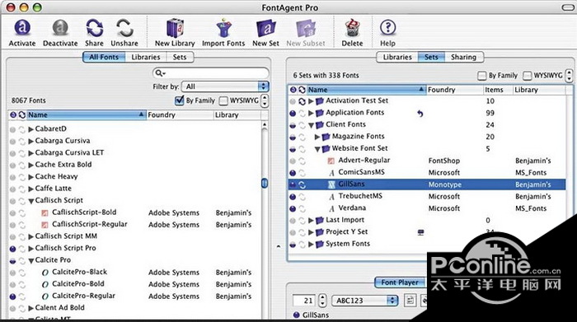Screen dimensions: 577x322
Task: Switch to Libraries tab in left panel
Action: [x=146, y=57]
